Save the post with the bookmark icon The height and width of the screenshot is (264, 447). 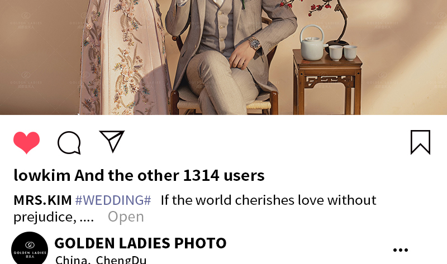[x=420, y=142]
